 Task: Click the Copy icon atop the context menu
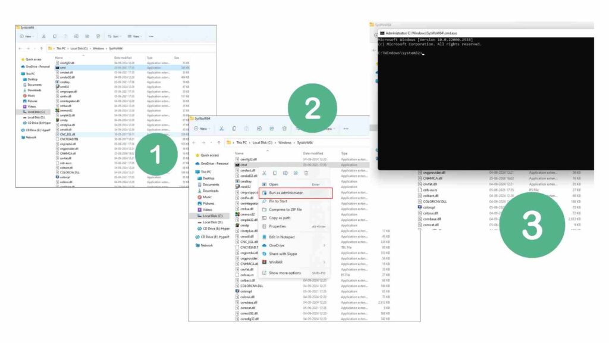(275, 173)
